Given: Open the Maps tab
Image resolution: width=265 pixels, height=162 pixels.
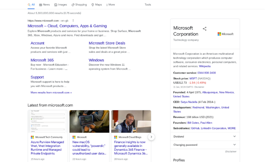Looking at the screenshot, I should point(97,5).
